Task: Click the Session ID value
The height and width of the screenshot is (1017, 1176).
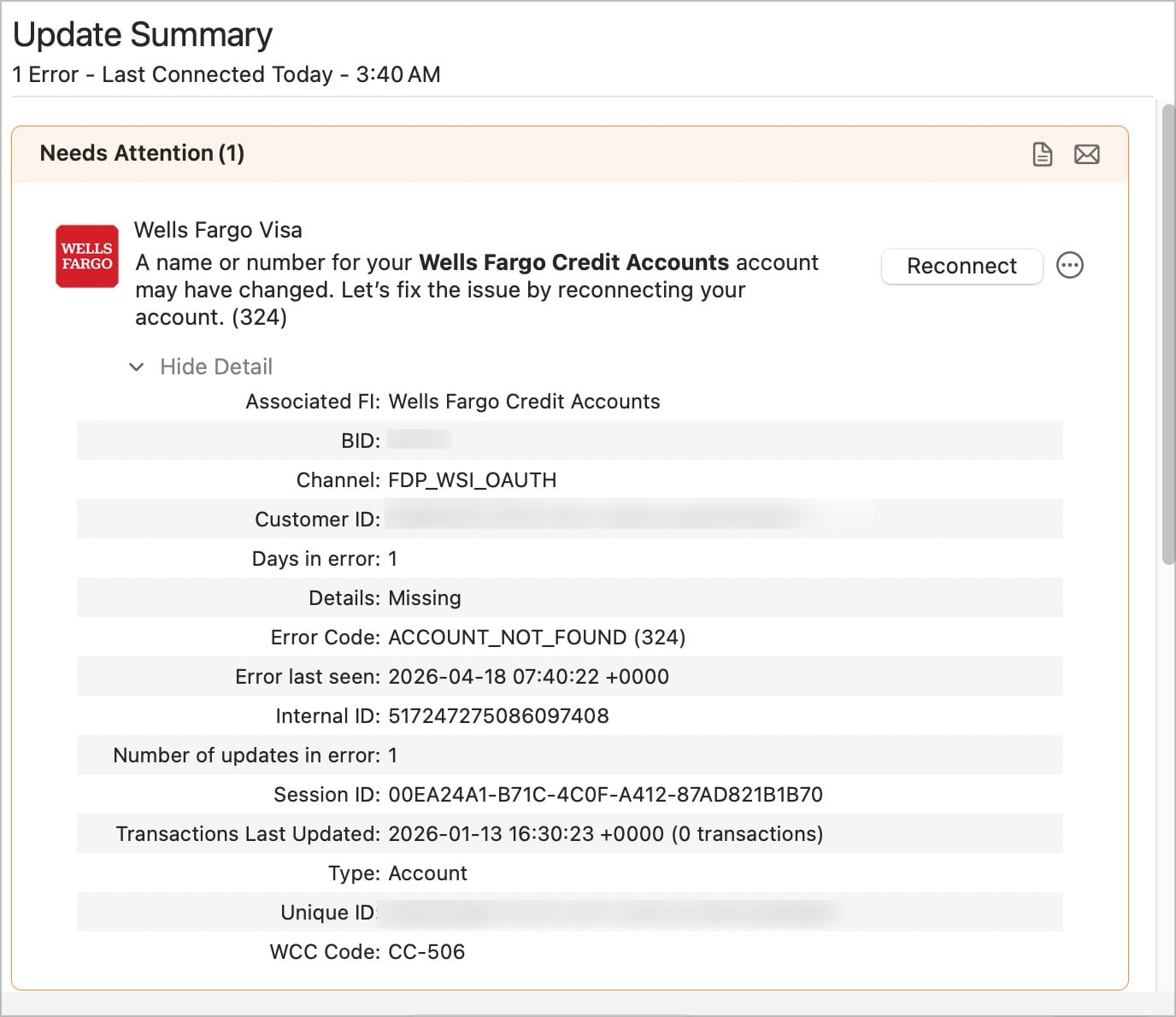Action: [605, 795]
